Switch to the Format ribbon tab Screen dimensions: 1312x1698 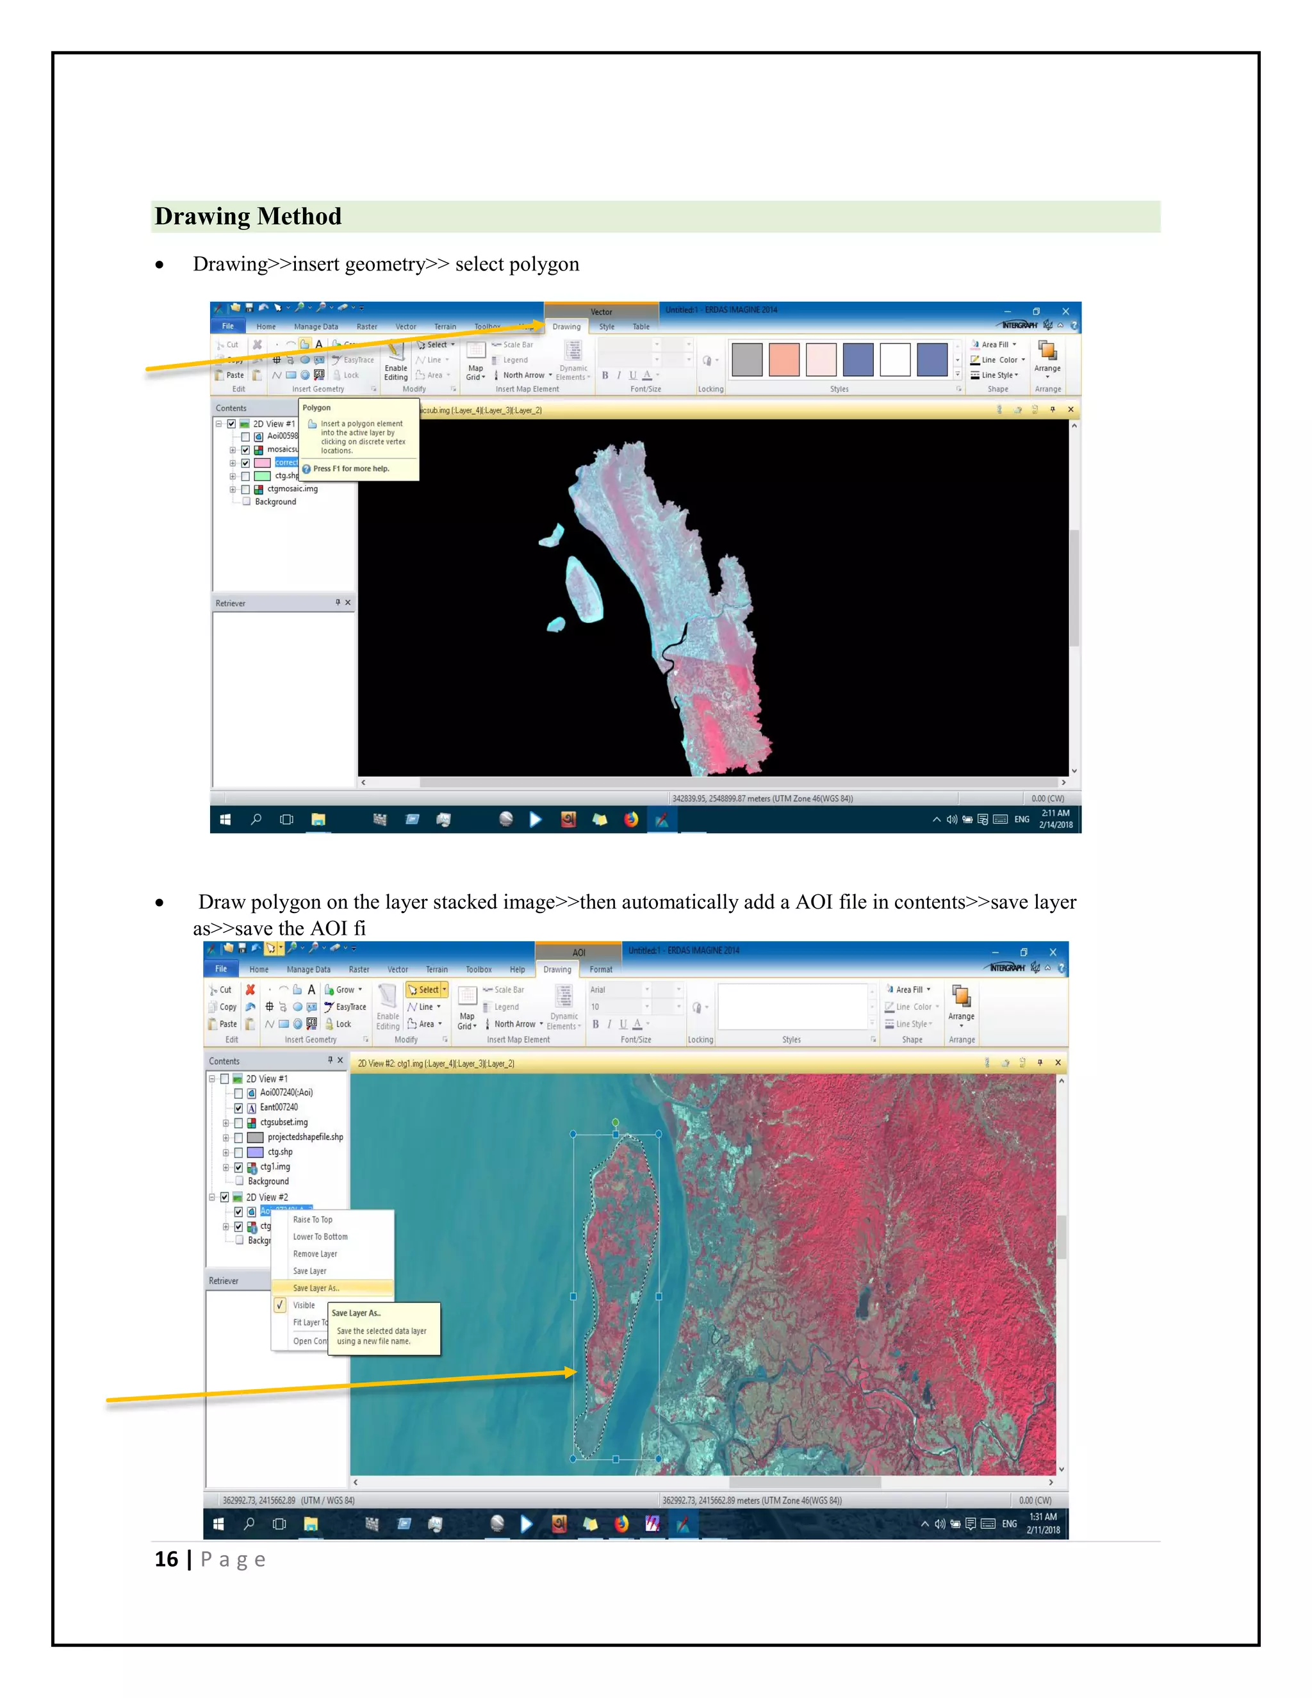tap(600, 969)
